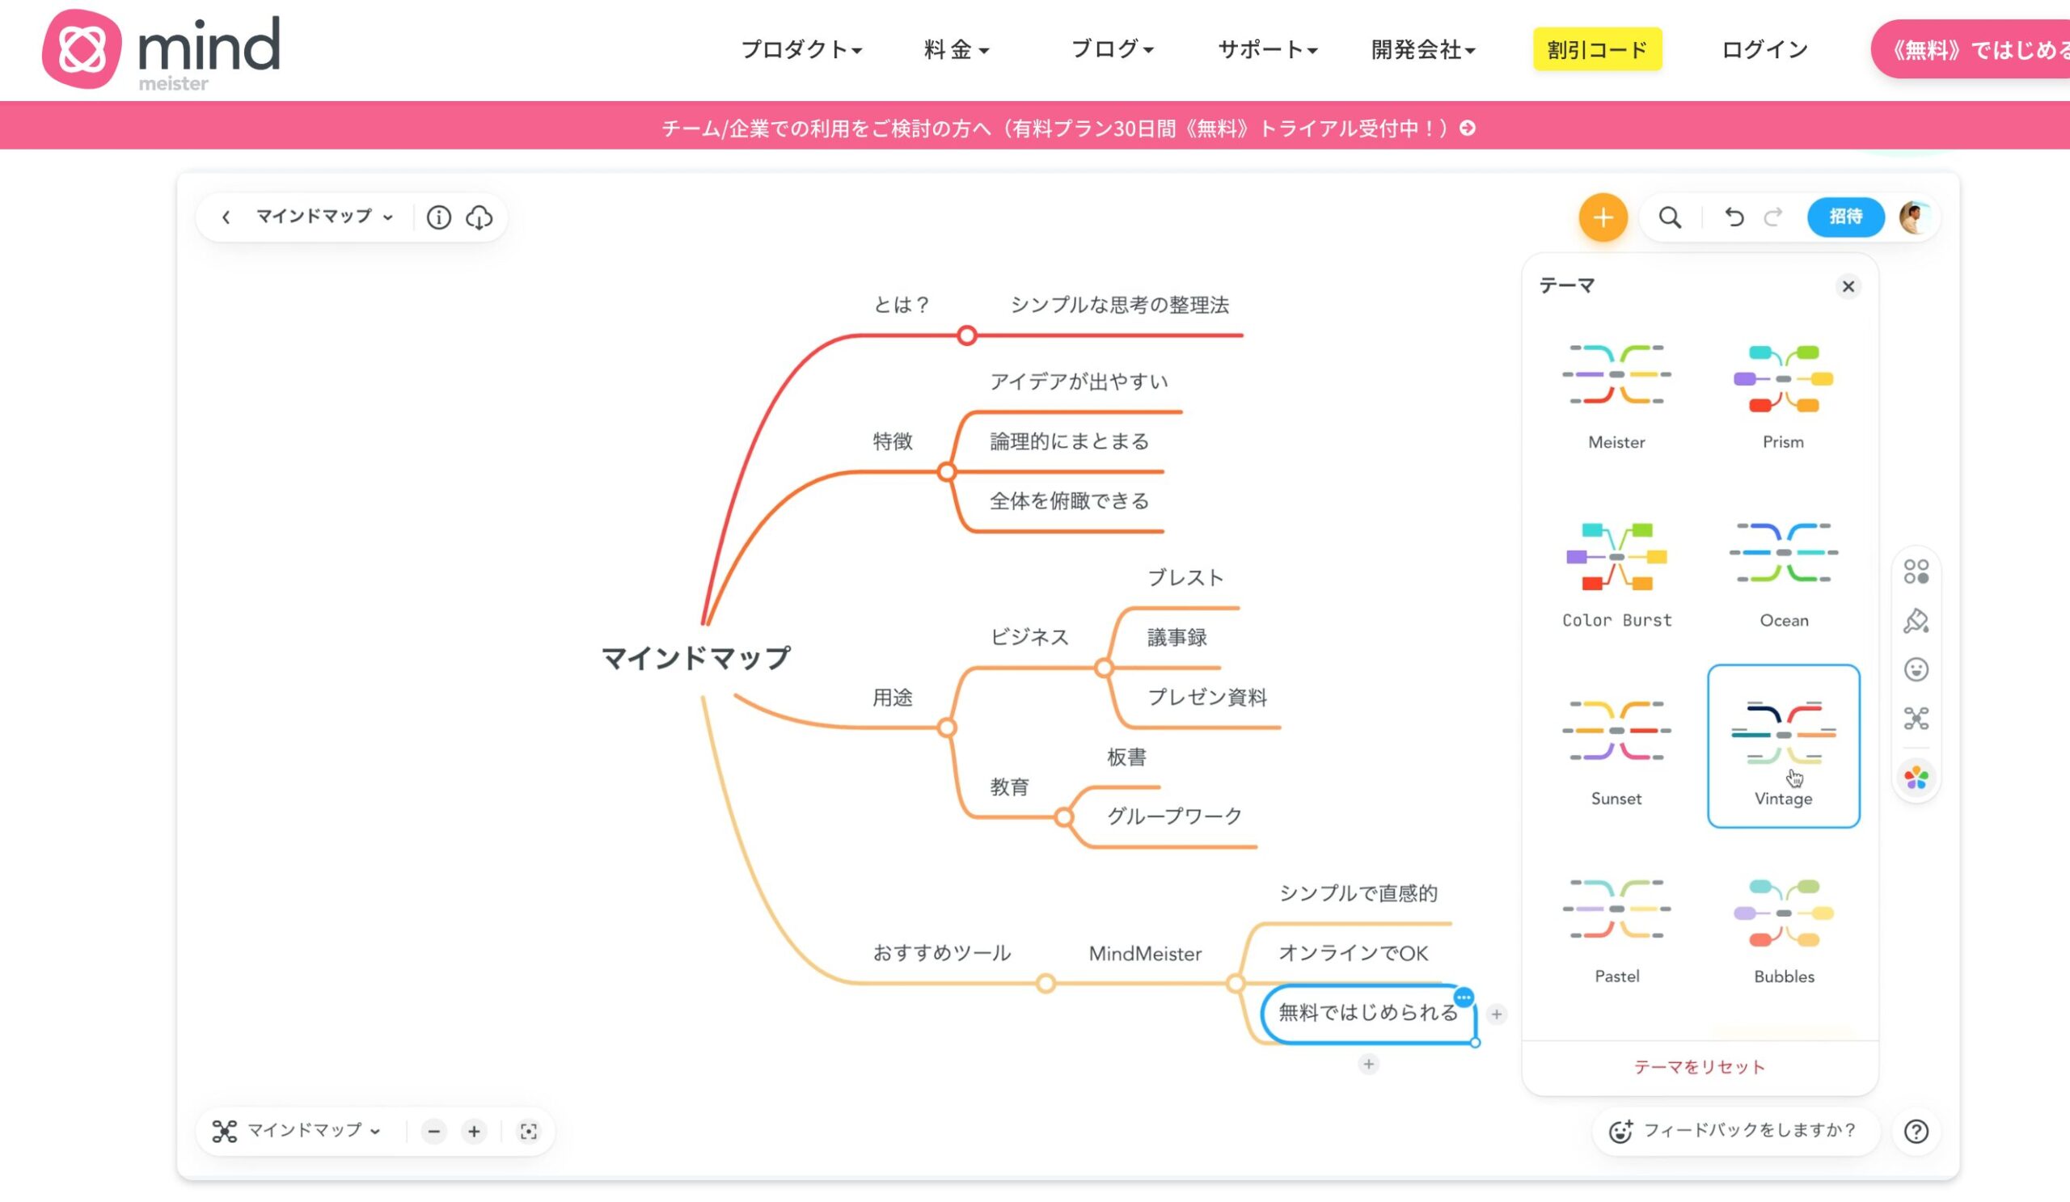
Task: Click the 30日間無料トライアル banner link
Action: point(1067,129)
